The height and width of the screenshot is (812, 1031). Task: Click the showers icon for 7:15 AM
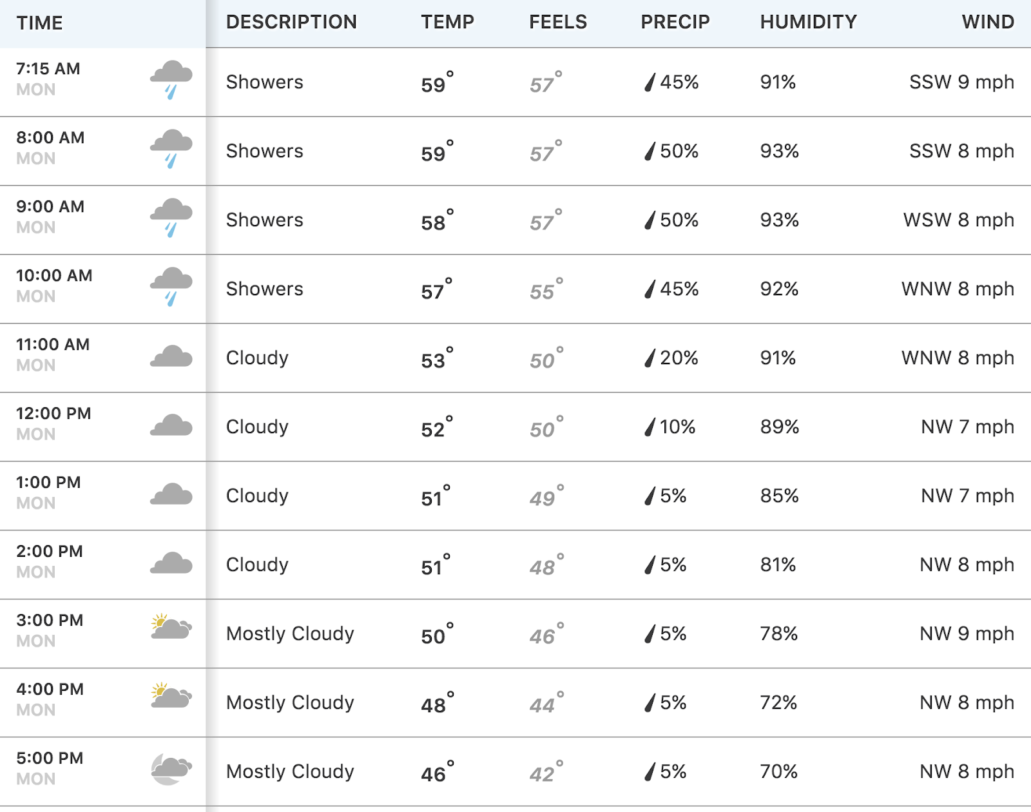(171, 81)
